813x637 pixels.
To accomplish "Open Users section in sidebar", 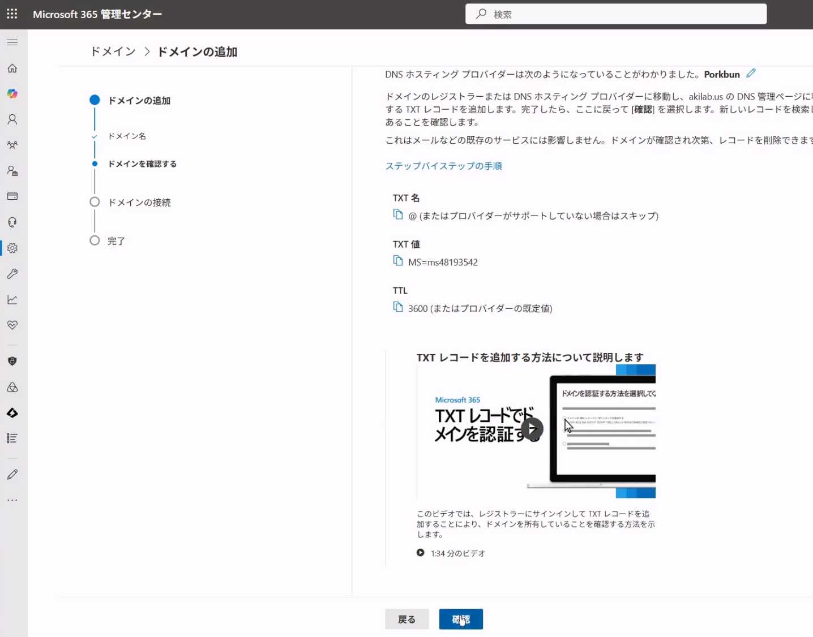I will click(12, 119).
